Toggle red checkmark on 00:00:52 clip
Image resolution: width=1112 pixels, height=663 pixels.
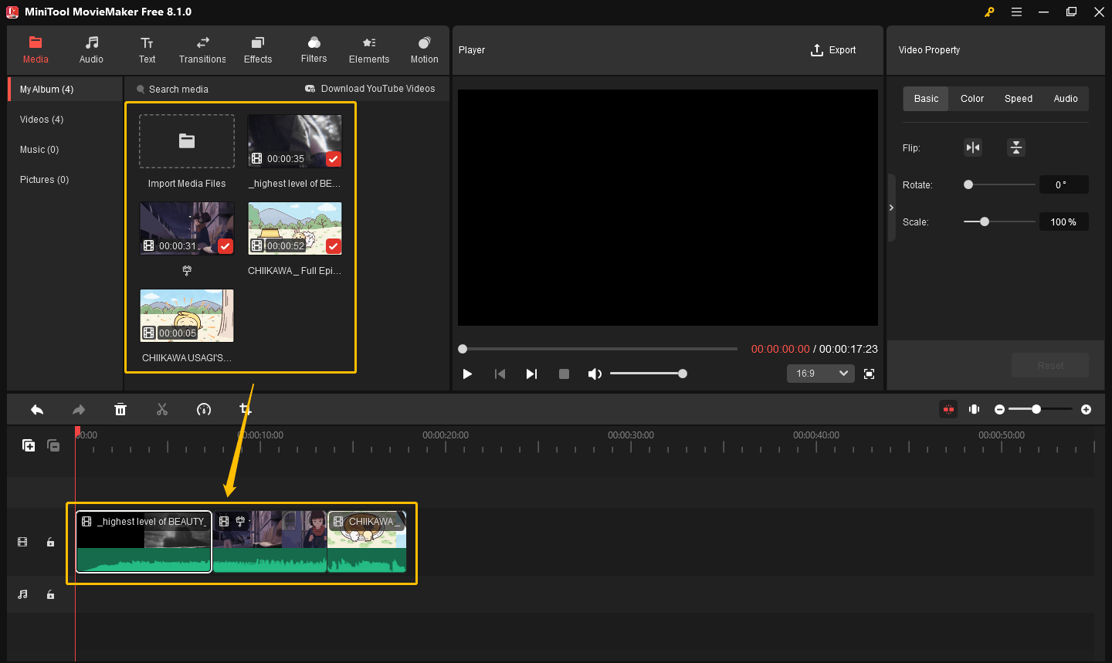coord(333,246)
